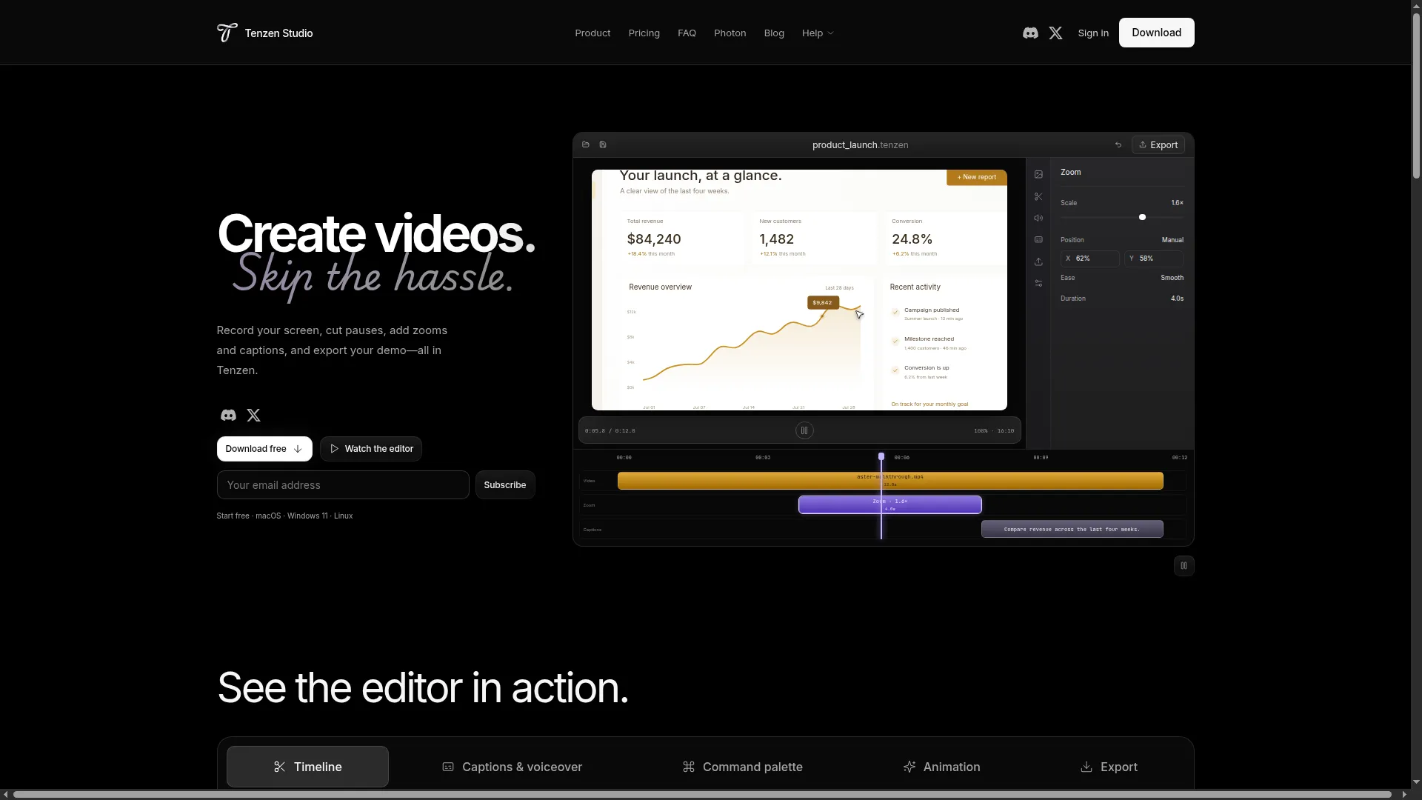Click the Total revenue value $84,240

pyautogui.click(x=654, y=239)
